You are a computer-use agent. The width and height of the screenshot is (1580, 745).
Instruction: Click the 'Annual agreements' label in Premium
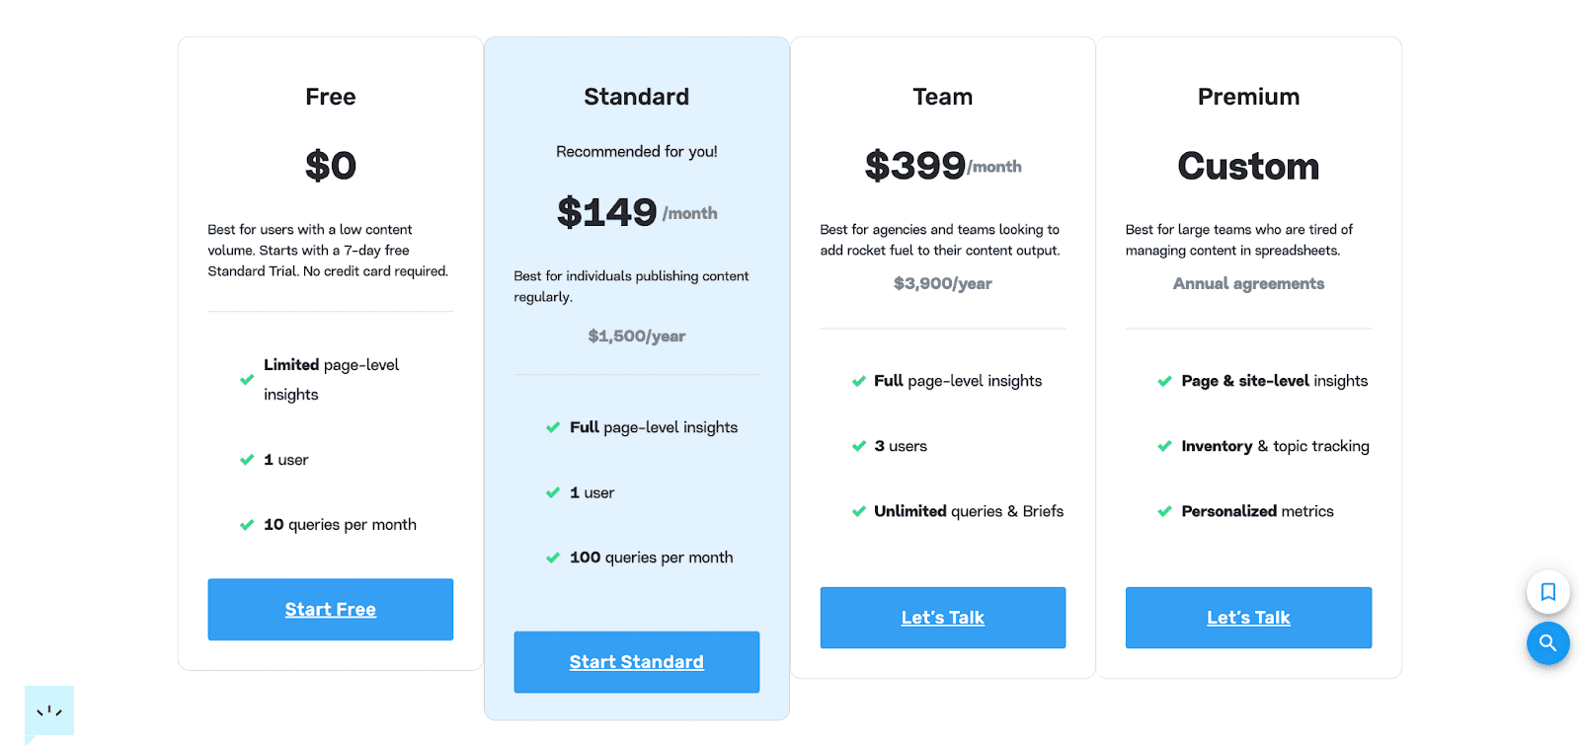[1247, 283]
